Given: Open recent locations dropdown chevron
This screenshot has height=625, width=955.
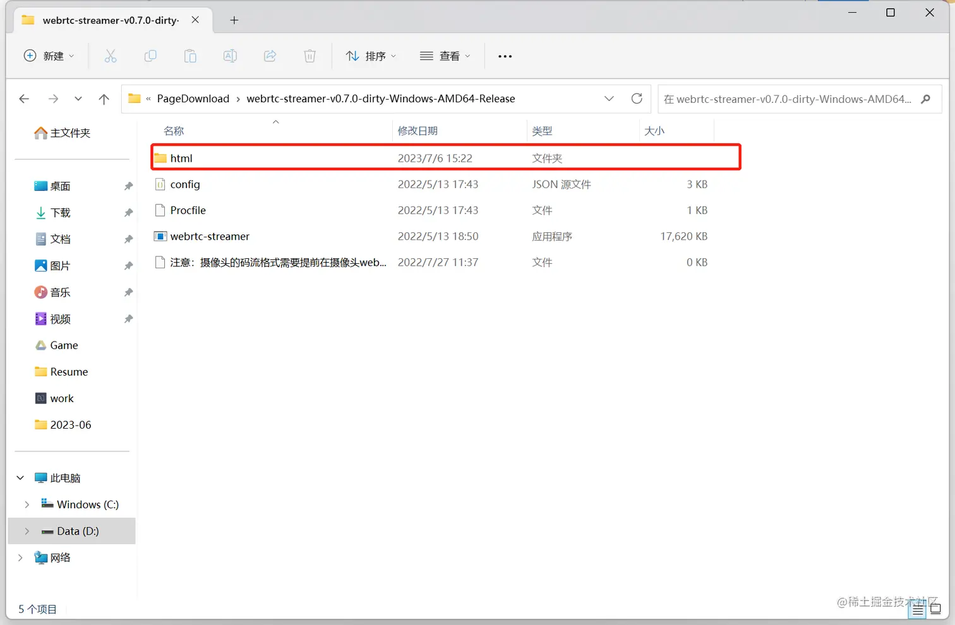Looking at the screenshot, I should 78,98.
